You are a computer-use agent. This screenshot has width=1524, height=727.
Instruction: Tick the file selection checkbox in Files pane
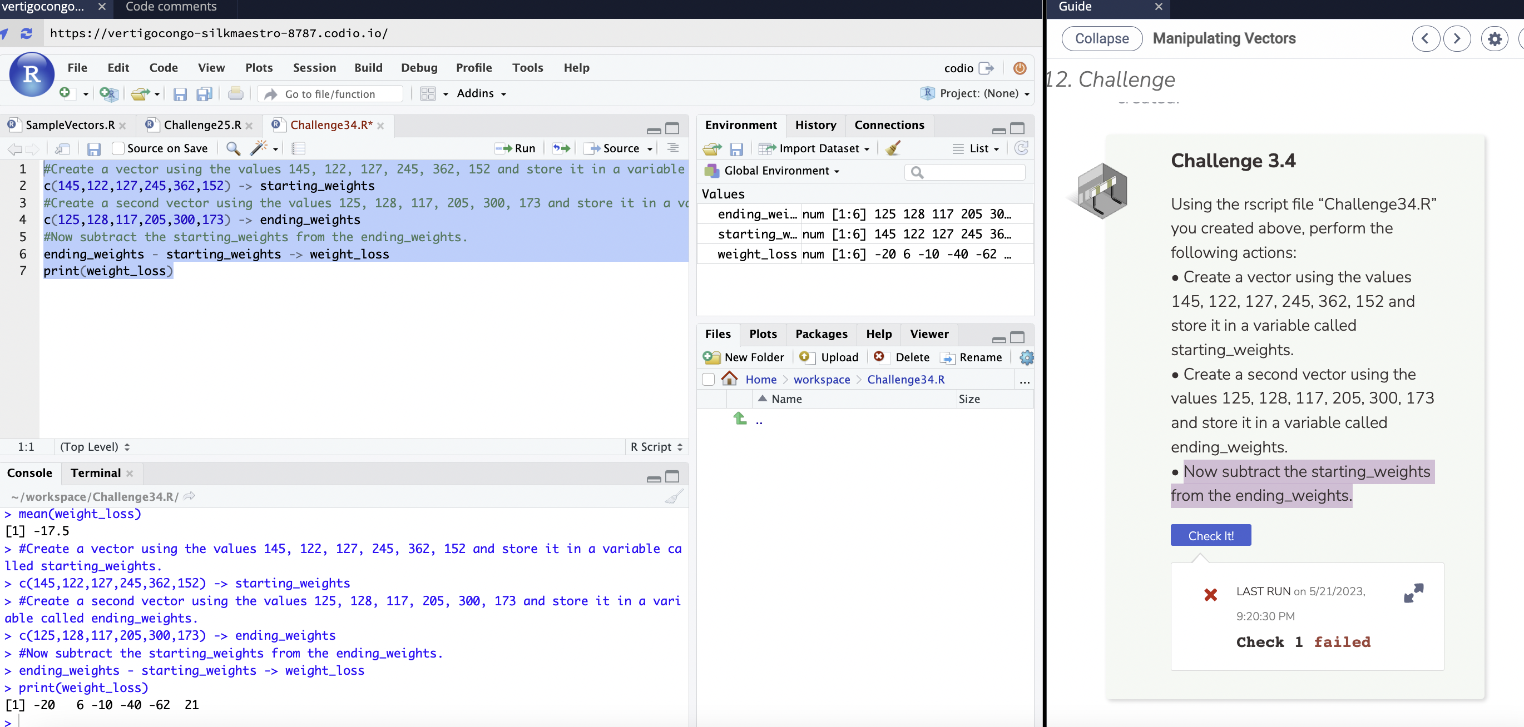[x=707, y=380]
